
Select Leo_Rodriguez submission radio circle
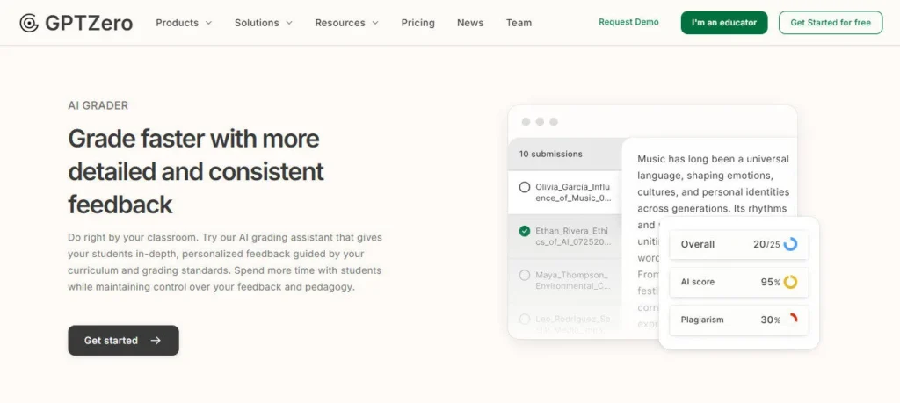525,319
